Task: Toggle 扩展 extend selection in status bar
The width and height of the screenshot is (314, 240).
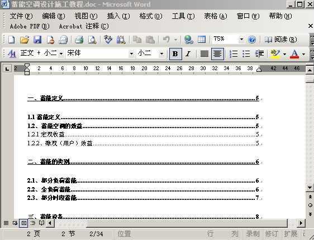Action: 291,234
